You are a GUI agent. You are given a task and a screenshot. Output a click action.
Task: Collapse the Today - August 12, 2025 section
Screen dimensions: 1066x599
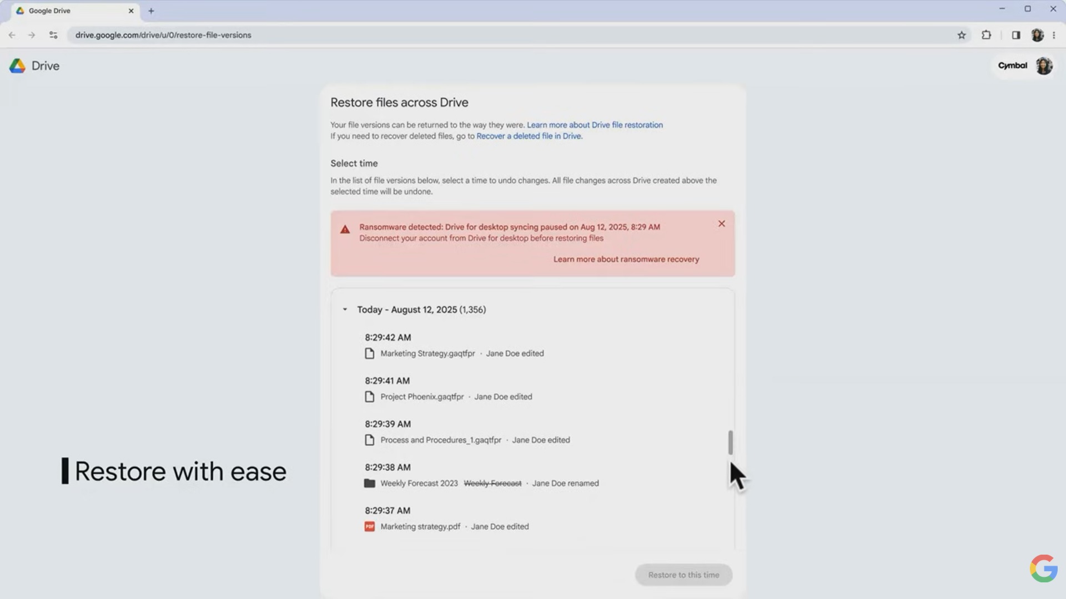pos(345,309)
